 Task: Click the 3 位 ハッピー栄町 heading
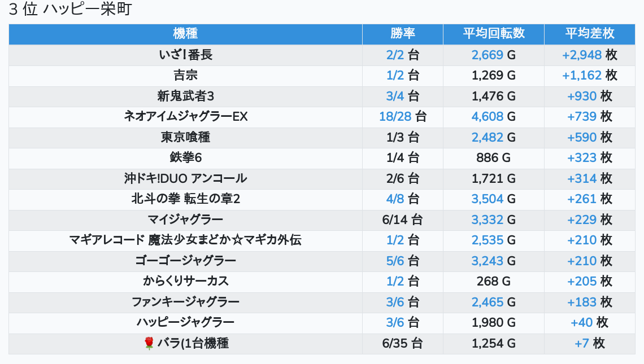click(x=70, y=10)
